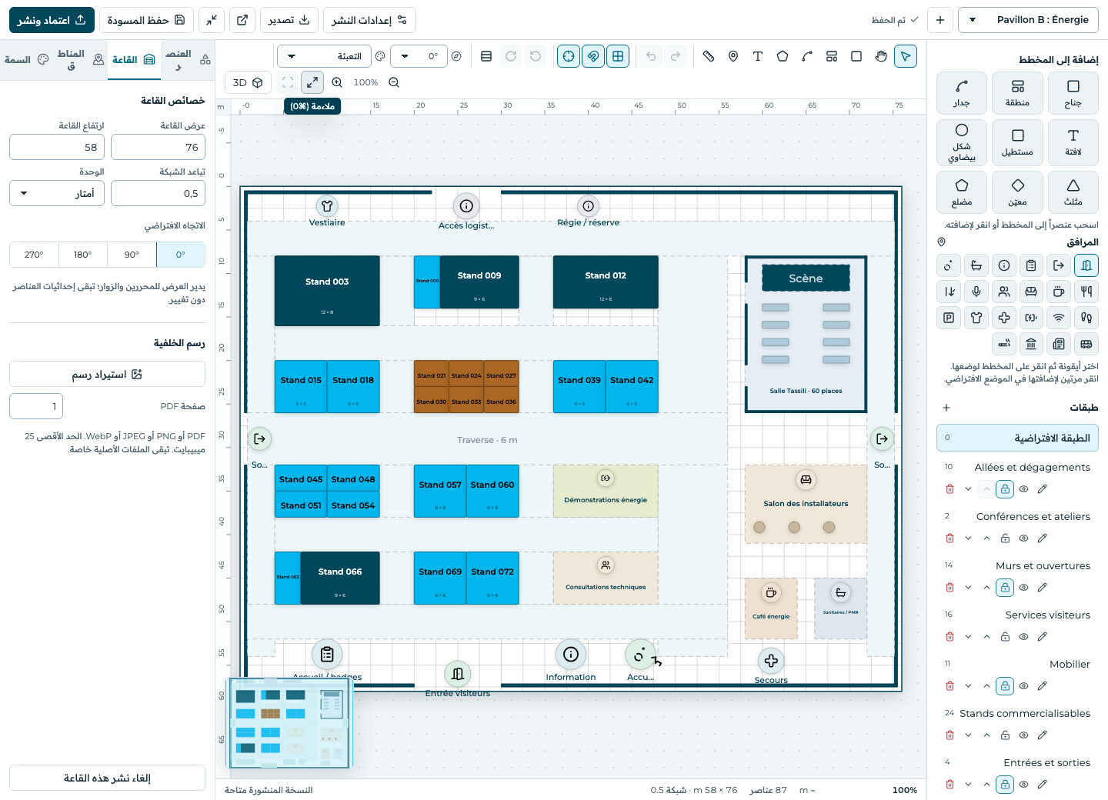1108x800 pixels.
Task: Select the pointer selection tool
Action: click(x=906, y=56)
